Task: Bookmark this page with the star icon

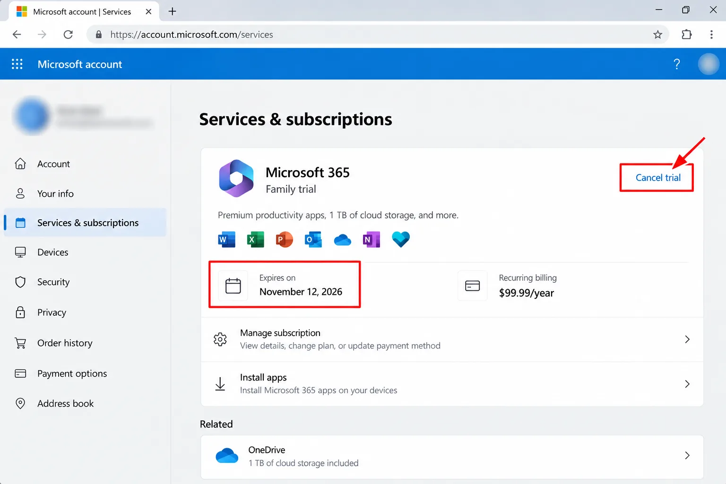Action: point(657,35)
